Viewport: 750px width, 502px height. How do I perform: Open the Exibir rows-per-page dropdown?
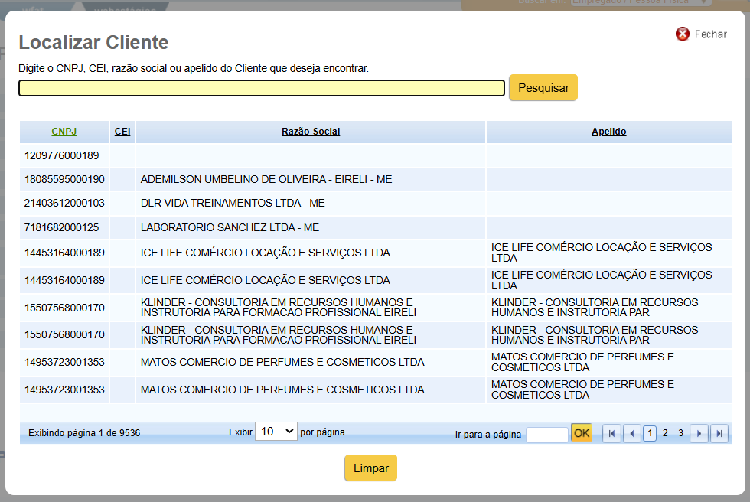click(276, 432)
